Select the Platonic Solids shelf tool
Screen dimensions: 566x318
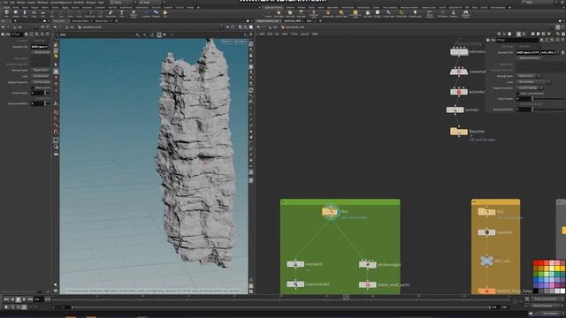[134, 14]
